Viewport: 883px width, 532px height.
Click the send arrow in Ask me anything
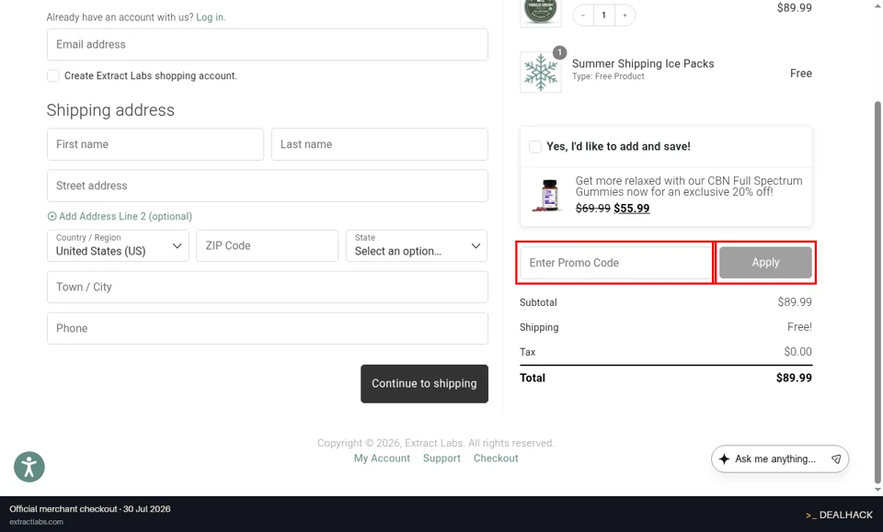tap(836, 458)
